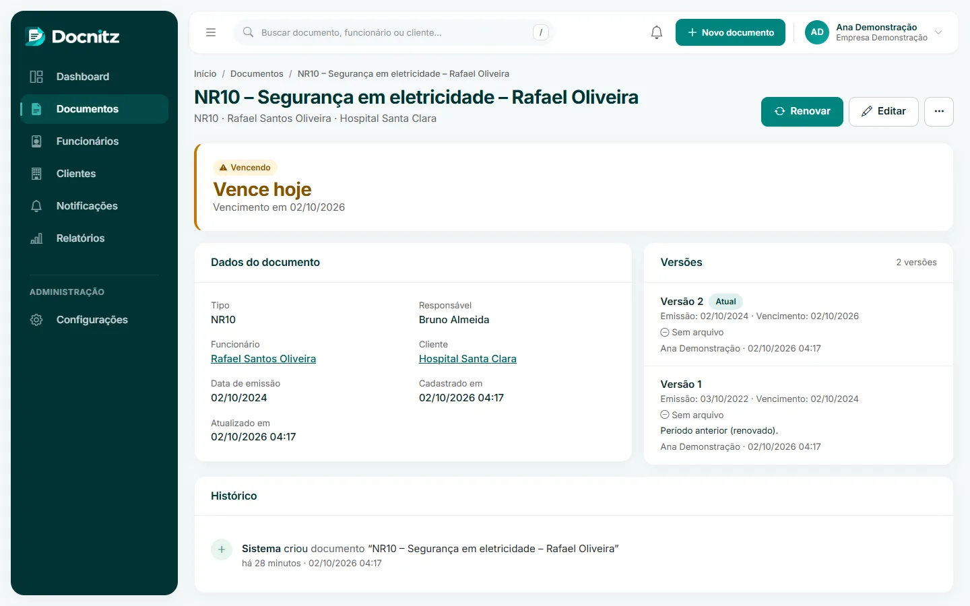Click the Tipo value NR10

pyautogui.click(x=223, y=320)
